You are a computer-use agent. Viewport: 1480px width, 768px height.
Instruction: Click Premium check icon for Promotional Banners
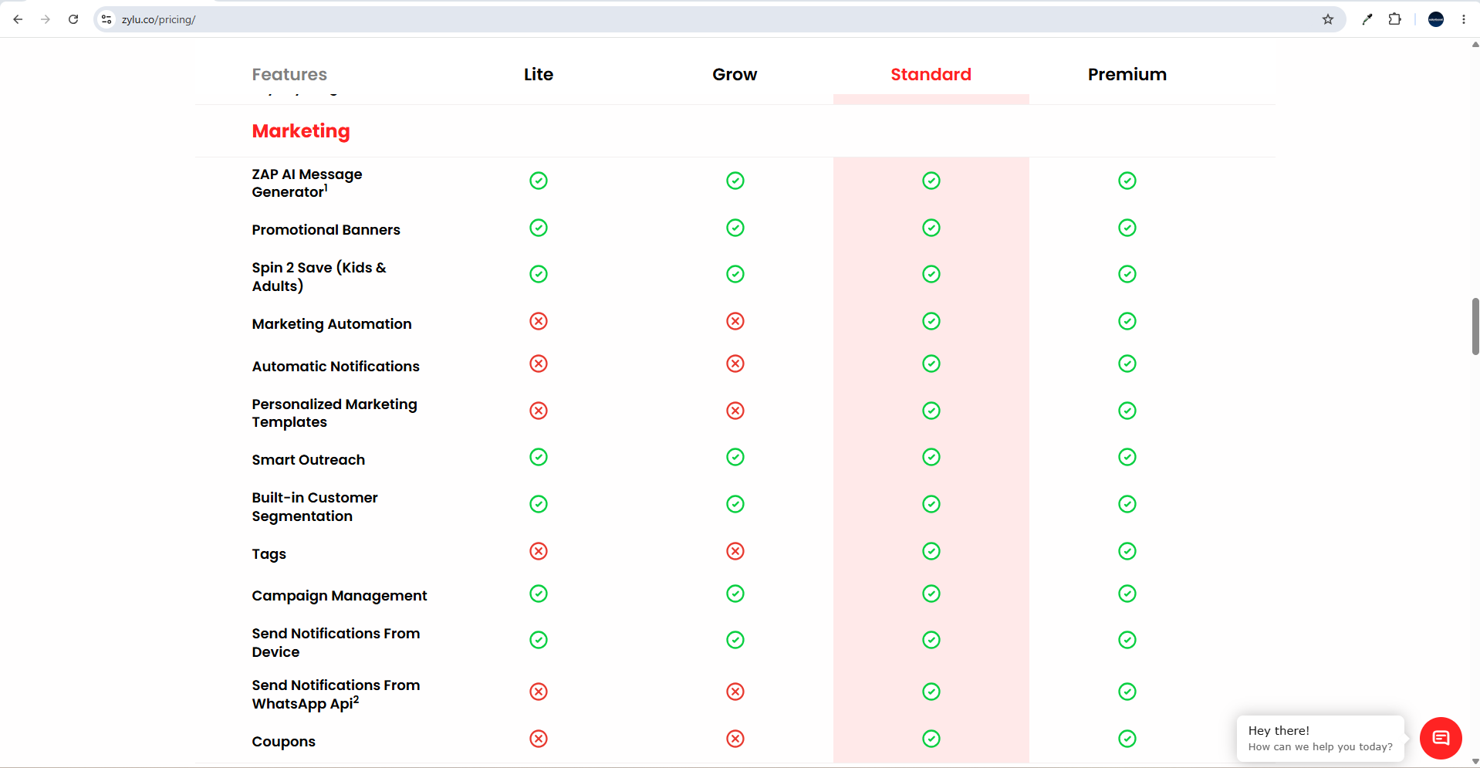pos(1127,228)
